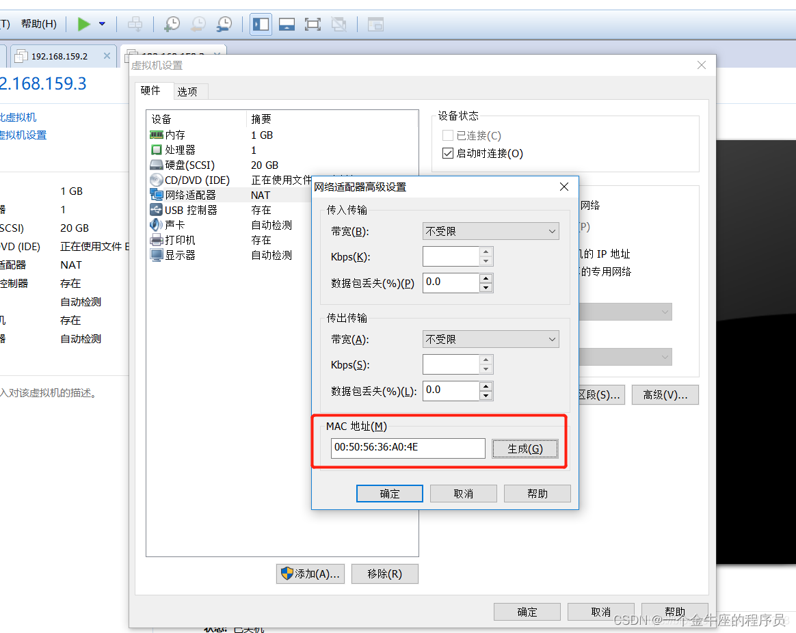Click the 硬盘 hard disk icon
The width and height of the screenshot is (796, 633).
coord(157,165)
